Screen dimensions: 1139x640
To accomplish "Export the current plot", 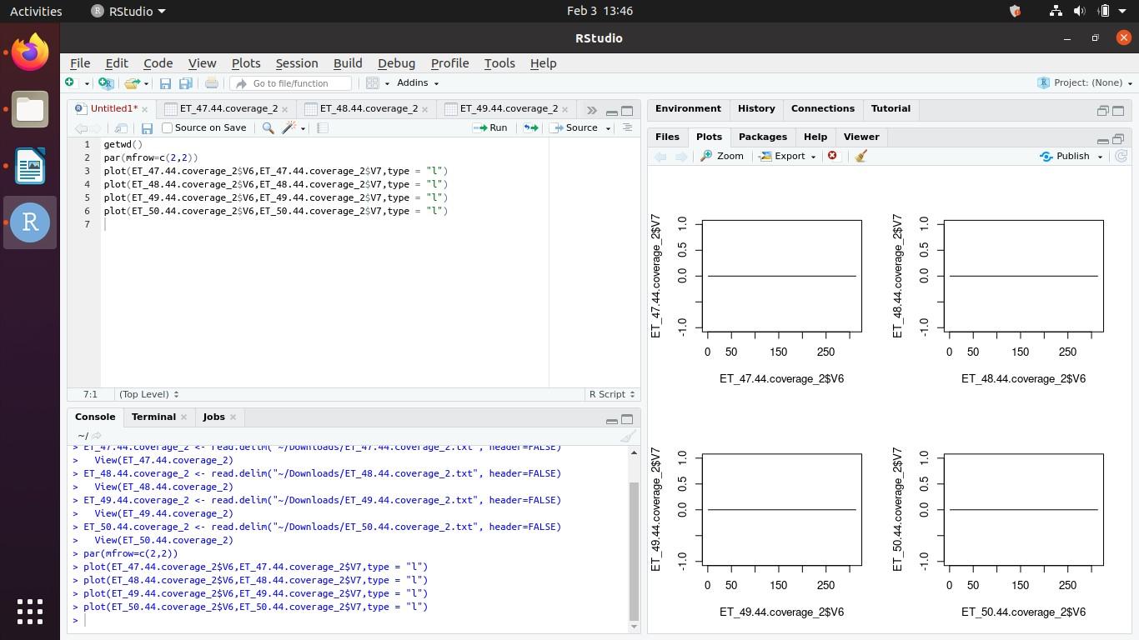I will click(785, 156).
